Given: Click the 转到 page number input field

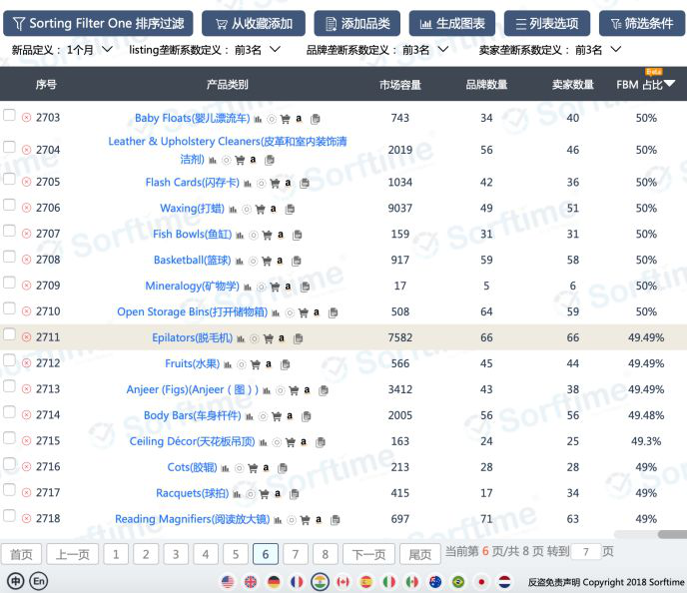Looking at the screenshot, I should click(586, 552).
